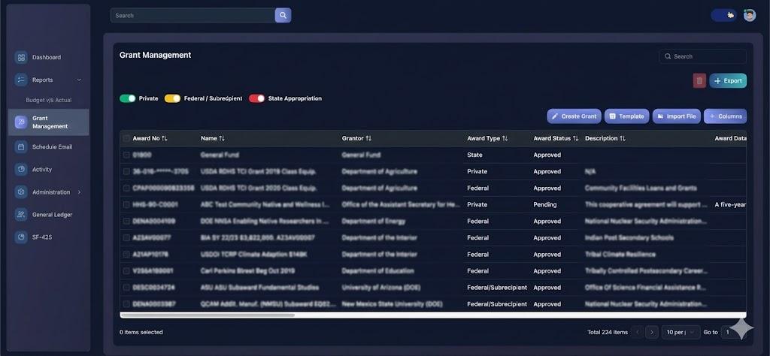Click the horizontal table scrollbar
This screenshot has width=770, height=356.
(x=208, y=315)
